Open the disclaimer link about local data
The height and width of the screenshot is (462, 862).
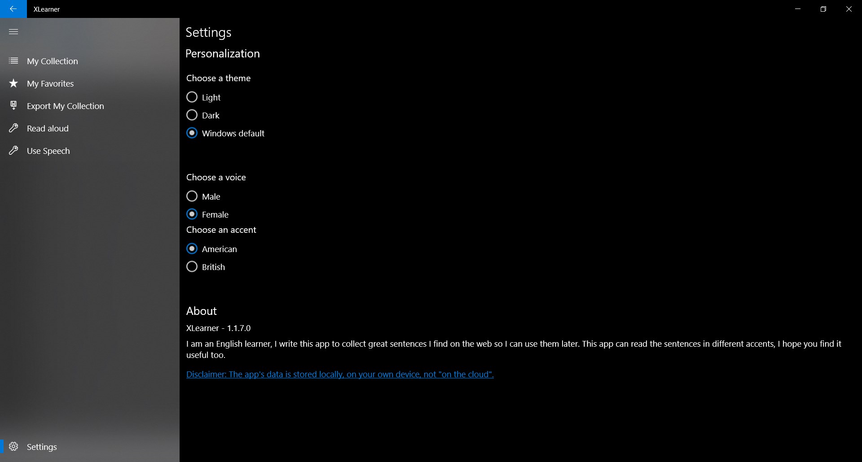(340, 374)
